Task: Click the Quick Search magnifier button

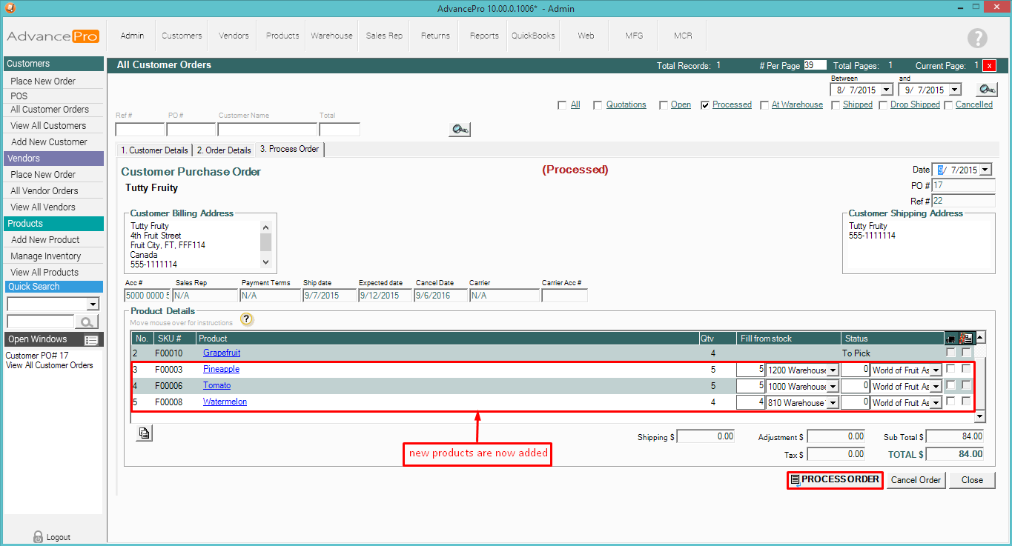Action: pyautogui.click(x=87, y=322)
